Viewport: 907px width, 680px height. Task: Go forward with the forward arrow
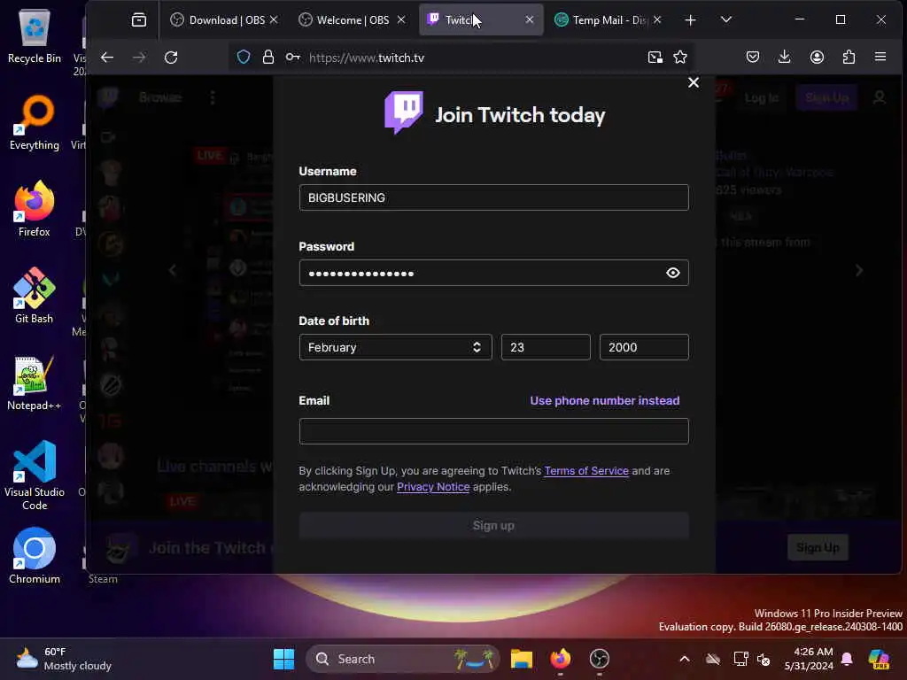pos(139,58)
